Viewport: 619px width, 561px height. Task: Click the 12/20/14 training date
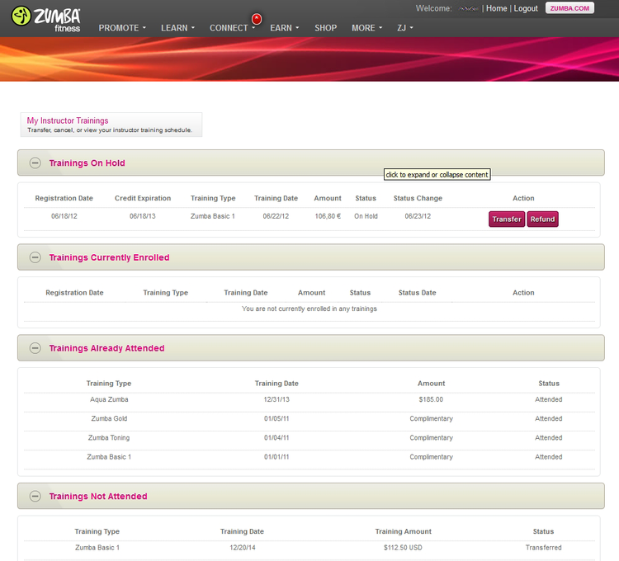[243, 548]
